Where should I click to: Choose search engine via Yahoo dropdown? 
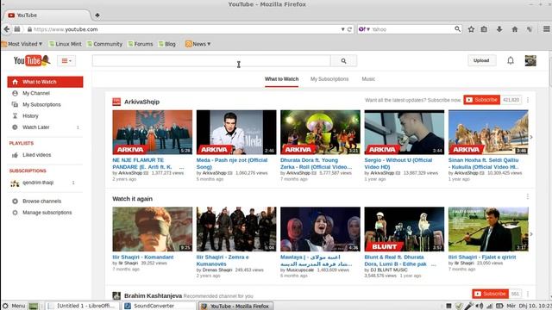click(x=364, y=29)
